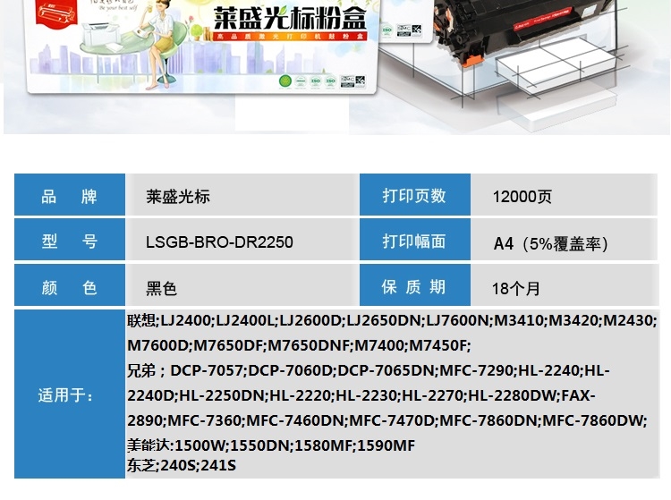Select the 打印幅面 header cell

pos(413,242)
